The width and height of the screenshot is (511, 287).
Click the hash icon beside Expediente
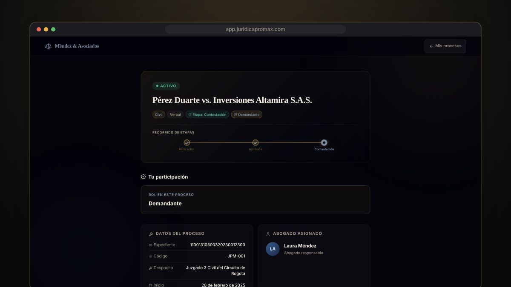click(150, 245)
